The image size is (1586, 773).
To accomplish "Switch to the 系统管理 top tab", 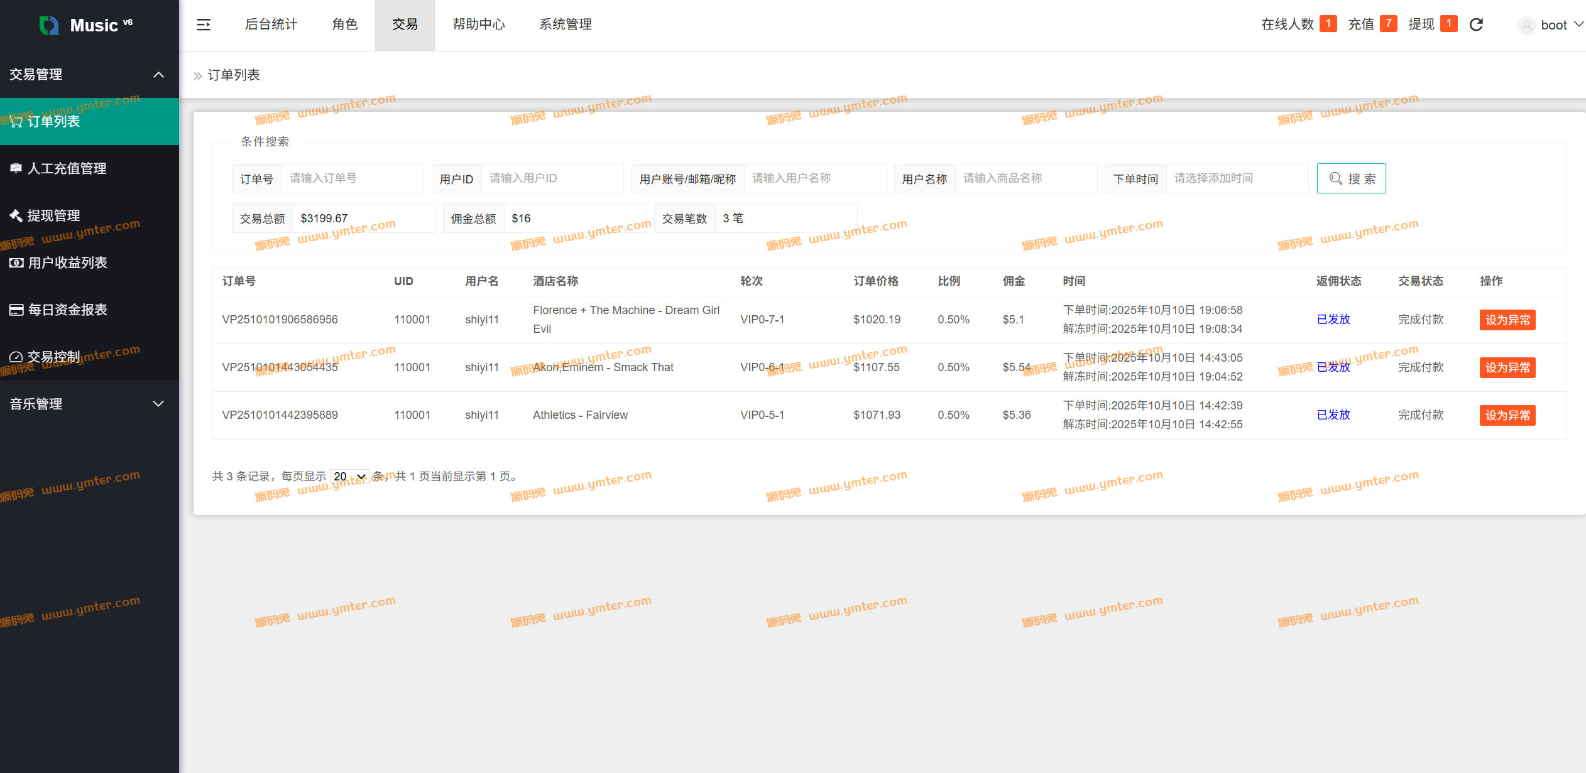I will coord(566,24).
